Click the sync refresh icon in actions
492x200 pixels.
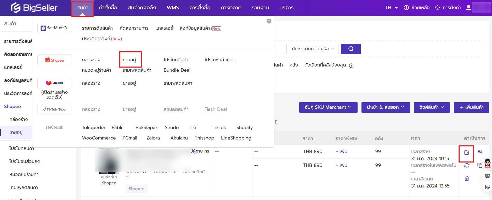click(467, 165)
